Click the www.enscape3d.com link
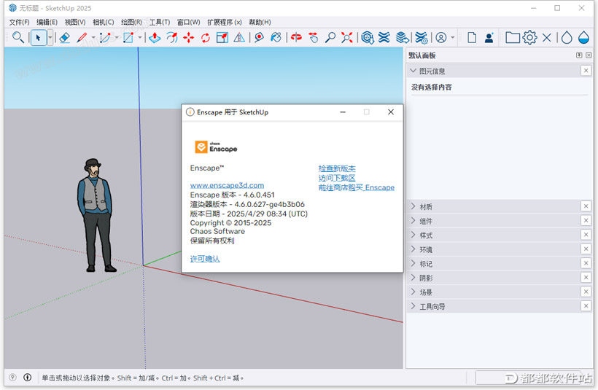The width and height of the screenshot is (598, 390). 227,185
